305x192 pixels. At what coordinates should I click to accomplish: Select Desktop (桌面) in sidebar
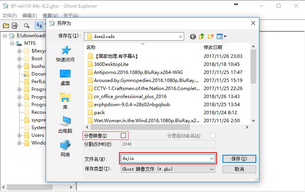click(65, 78)
